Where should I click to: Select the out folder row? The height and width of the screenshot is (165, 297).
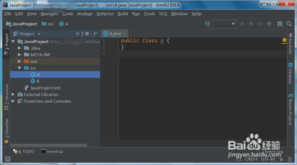click(x=55, y=61)
